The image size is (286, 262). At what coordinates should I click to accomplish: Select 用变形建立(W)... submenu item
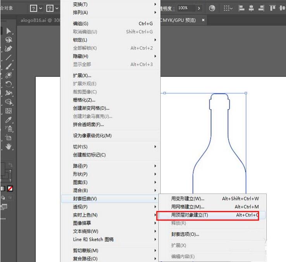(x=212, y=199)
